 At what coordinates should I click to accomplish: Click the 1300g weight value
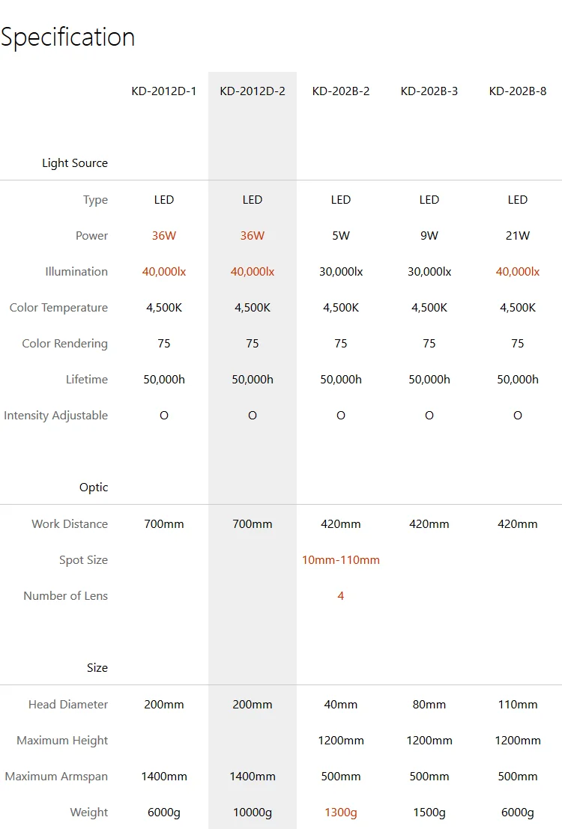pyautogui.click(x=341, y=813)
